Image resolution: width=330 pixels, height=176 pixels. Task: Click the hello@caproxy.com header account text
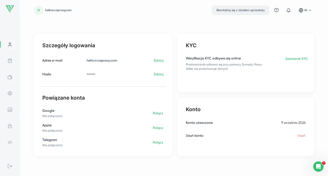pyautogui.click(x=58, y=10)
